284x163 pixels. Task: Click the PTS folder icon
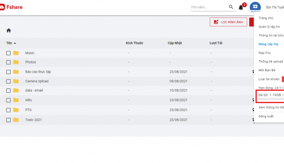16,110
